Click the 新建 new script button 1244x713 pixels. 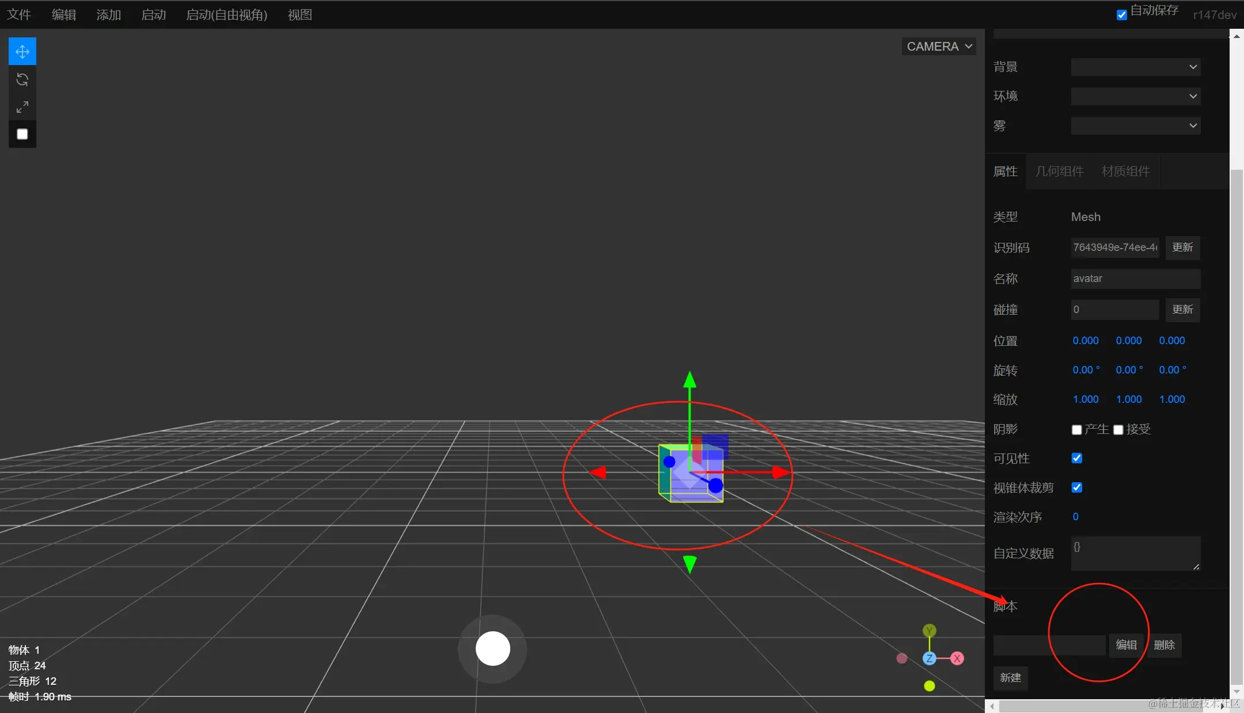pos(1010,678)
